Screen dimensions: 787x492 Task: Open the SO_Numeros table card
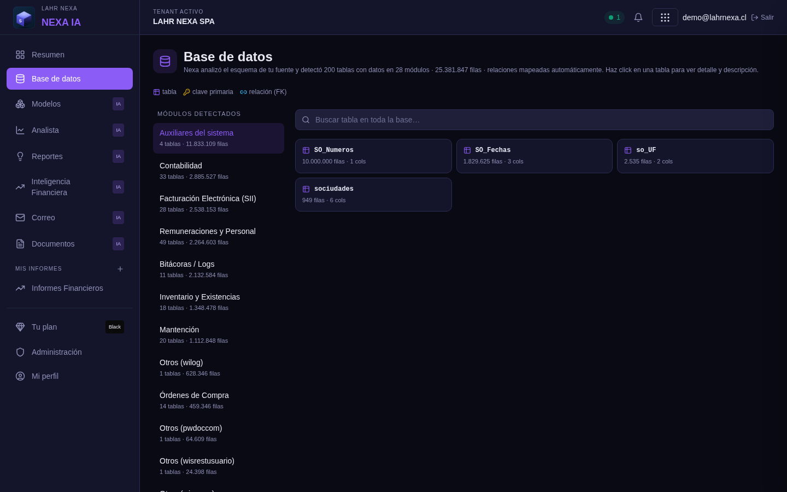pyautogui.click(x=373, y=156)
